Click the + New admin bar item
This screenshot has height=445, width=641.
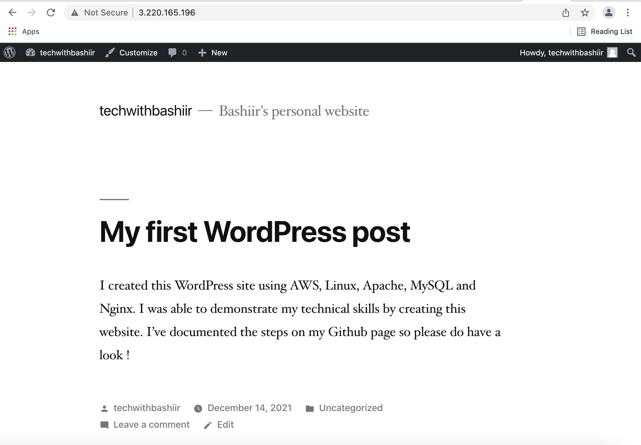point(213,53)
